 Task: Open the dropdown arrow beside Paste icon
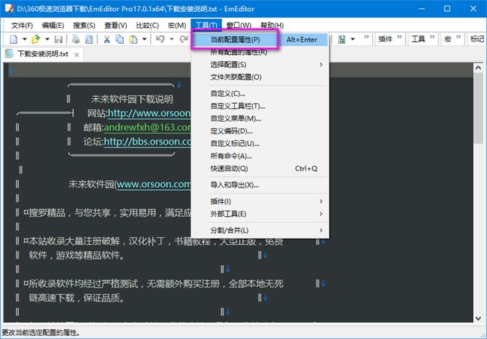click(145, 40)
